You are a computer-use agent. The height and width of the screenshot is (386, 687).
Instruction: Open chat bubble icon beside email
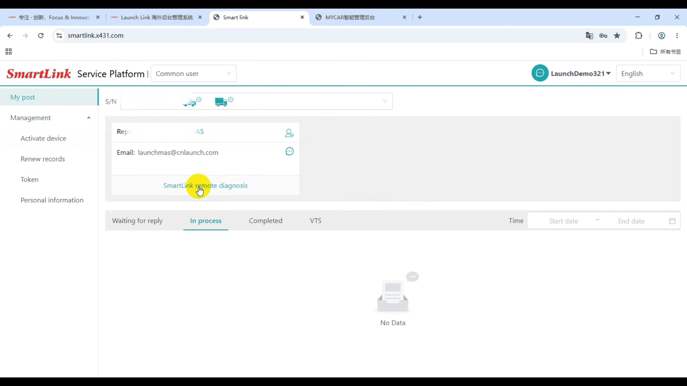tap(289, 152)
